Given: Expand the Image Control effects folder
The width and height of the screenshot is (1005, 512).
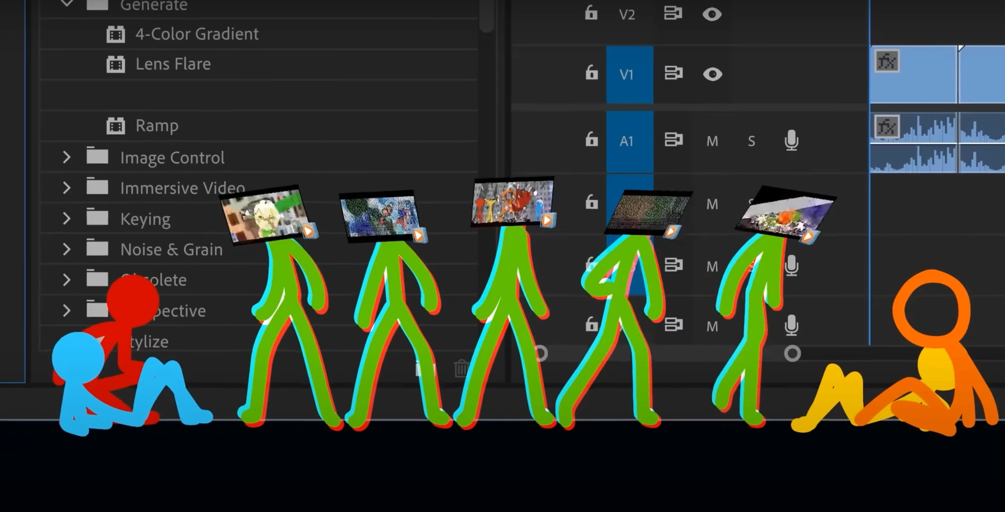Looking at the screenshot, I should click(x=66, y=157).
